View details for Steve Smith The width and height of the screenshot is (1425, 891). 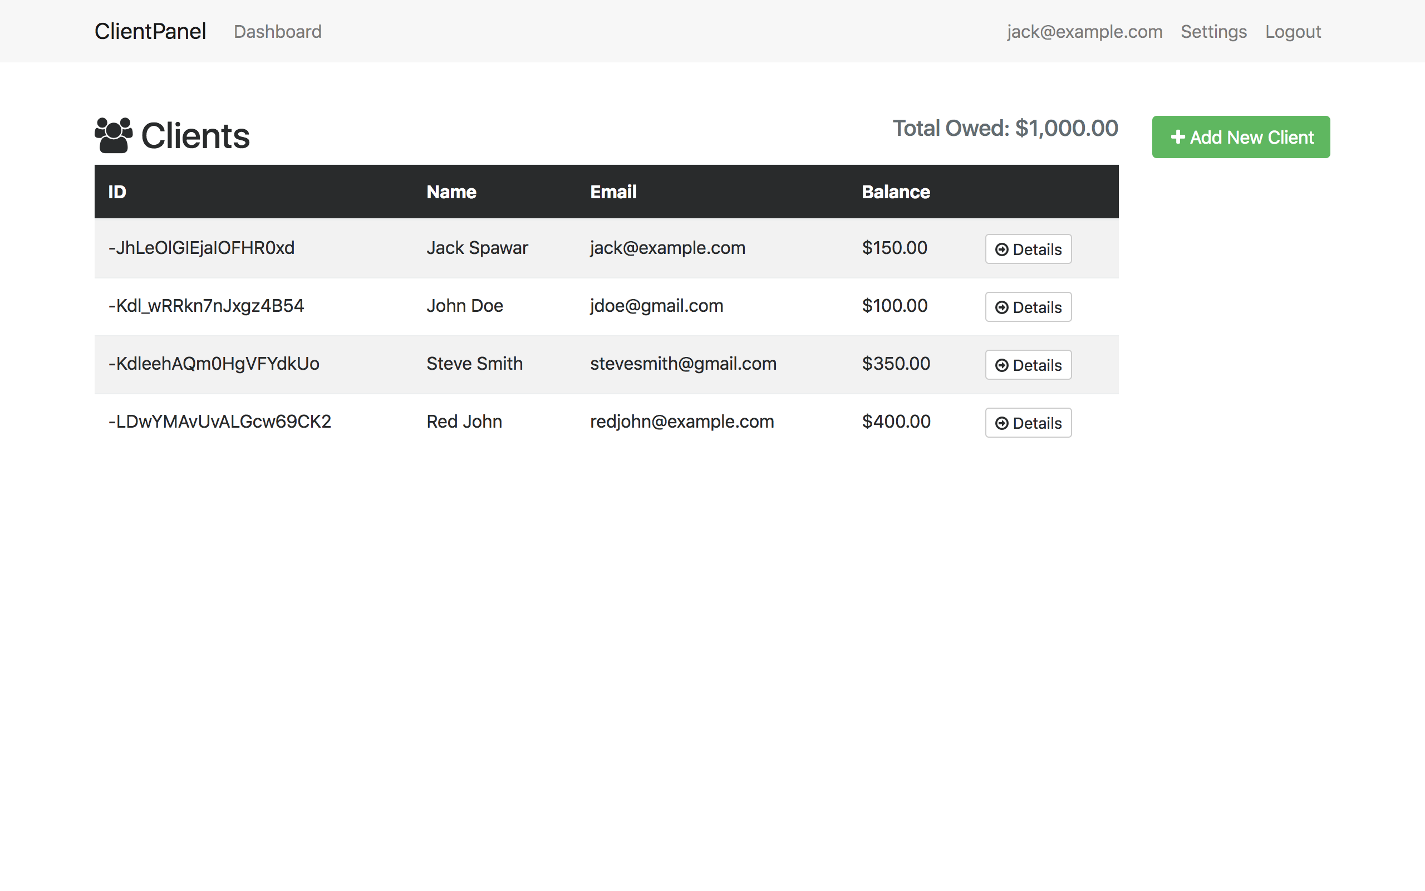pyautogui.click(x=1028, y=364)
